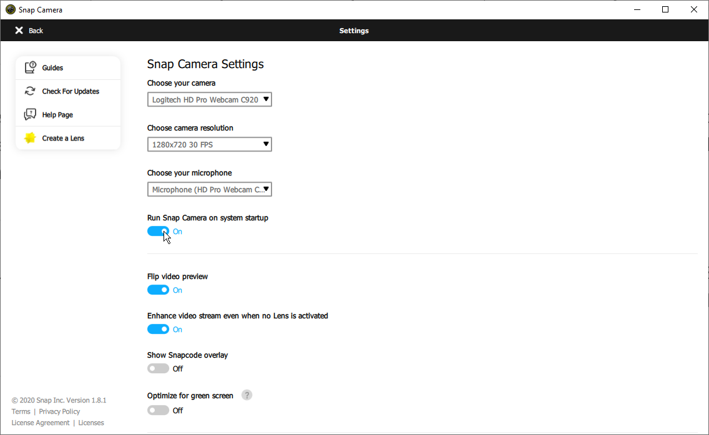Open the Privacy Policy link
Image resolution: width=709 pixels, height=435 pixels.
[59, 411]
